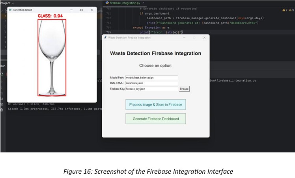Image resolution: width=295 pixels, height=178 pixels.
Task: Click Generate Firebase Dashboard button
Action: coord(155,119)
